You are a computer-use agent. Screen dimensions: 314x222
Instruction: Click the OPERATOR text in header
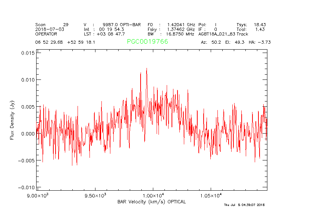[x=46, y=34]
